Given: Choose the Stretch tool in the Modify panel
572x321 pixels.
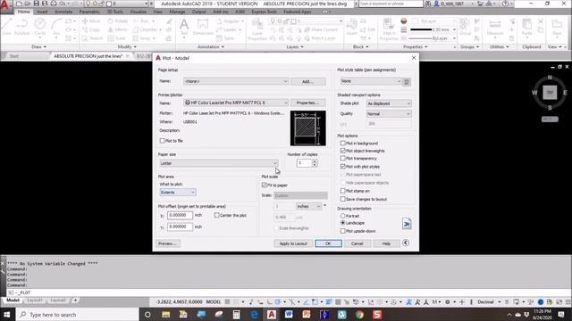Looking at the screenshot, I should [x=93, y=37].
